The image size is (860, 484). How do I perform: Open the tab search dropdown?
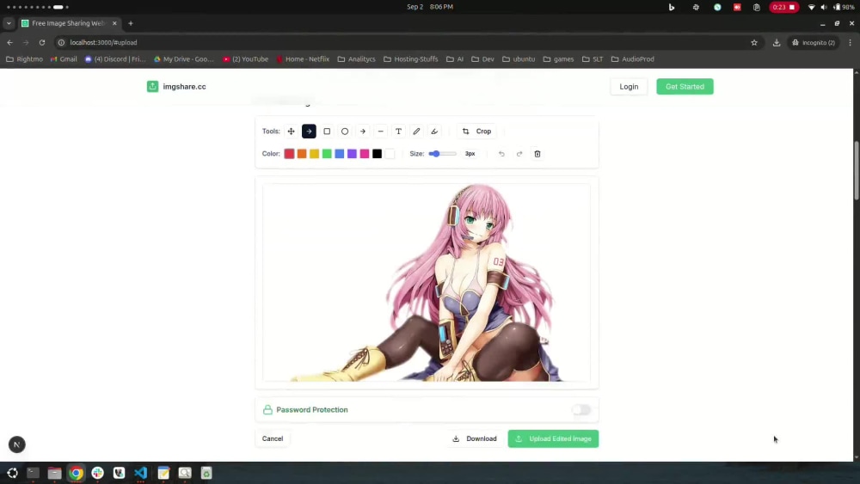[x=9, y=23]
